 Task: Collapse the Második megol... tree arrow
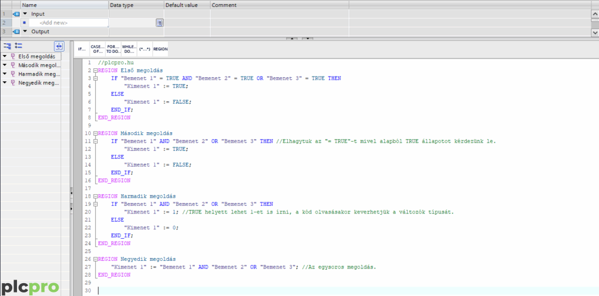click(5, 66)
